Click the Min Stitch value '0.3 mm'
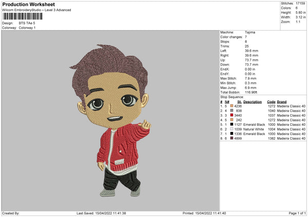 (251, 83)
